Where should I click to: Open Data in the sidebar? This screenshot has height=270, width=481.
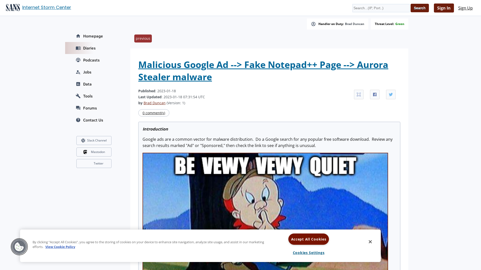click(87, 84)
